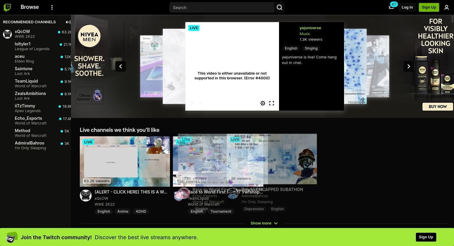Open aceu channel in sidebar
454x246 pixels.
35,59
